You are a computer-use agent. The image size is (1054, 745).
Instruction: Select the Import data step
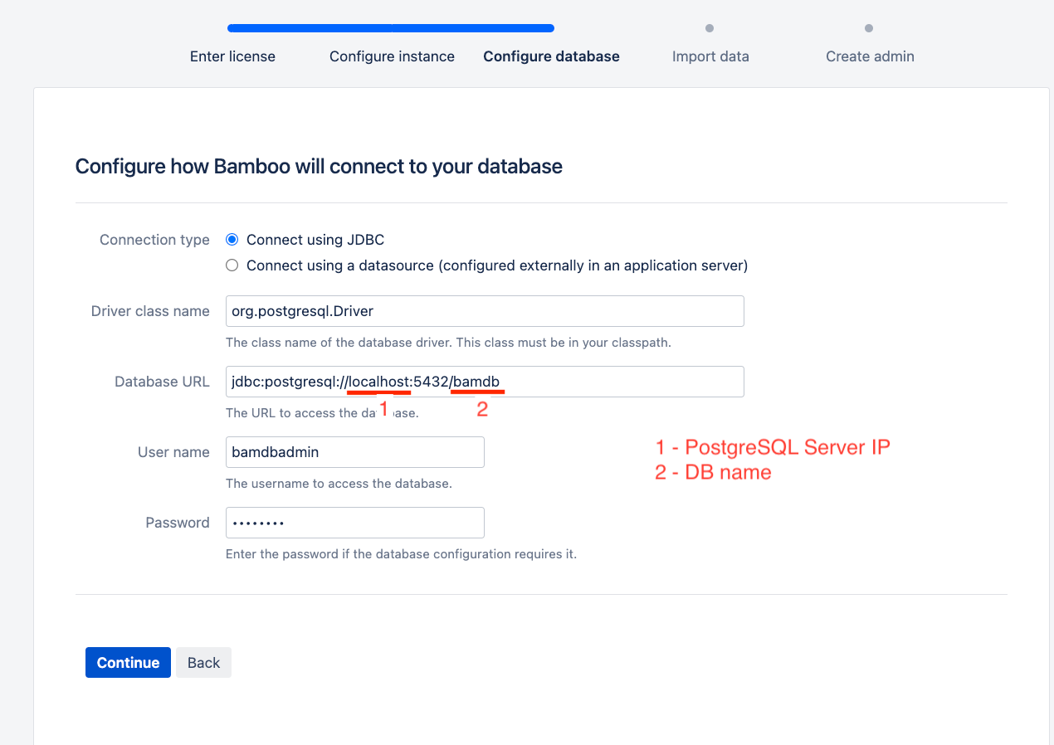coord(710,56)
